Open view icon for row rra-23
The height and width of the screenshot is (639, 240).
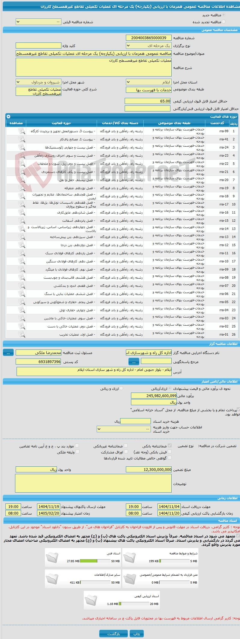pos(22,155)
